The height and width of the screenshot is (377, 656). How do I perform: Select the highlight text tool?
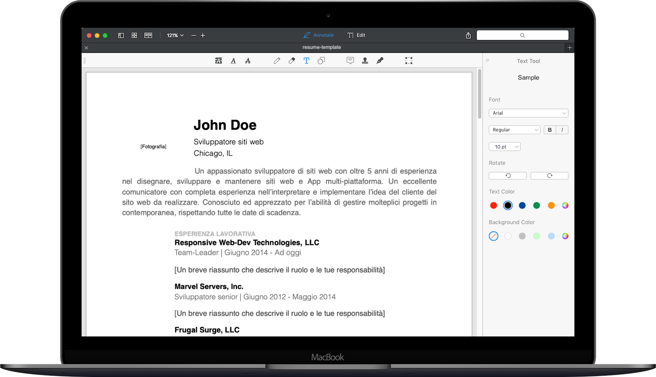[218, 61]
